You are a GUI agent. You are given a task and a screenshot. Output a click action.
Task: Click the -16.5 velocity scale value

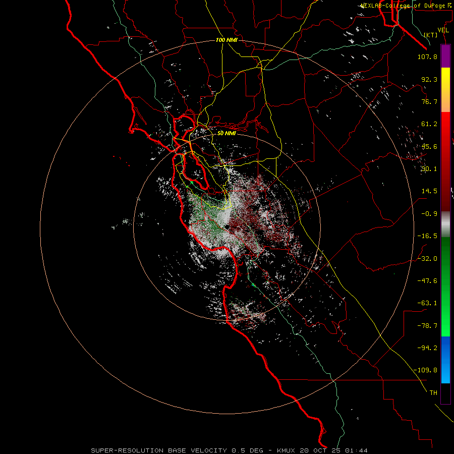tap(427, 236)
